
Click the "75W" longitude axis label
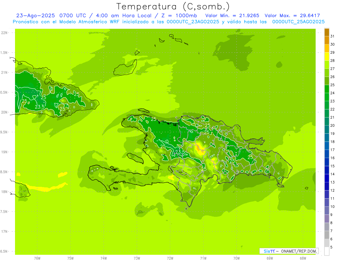[x=71, y=258]
